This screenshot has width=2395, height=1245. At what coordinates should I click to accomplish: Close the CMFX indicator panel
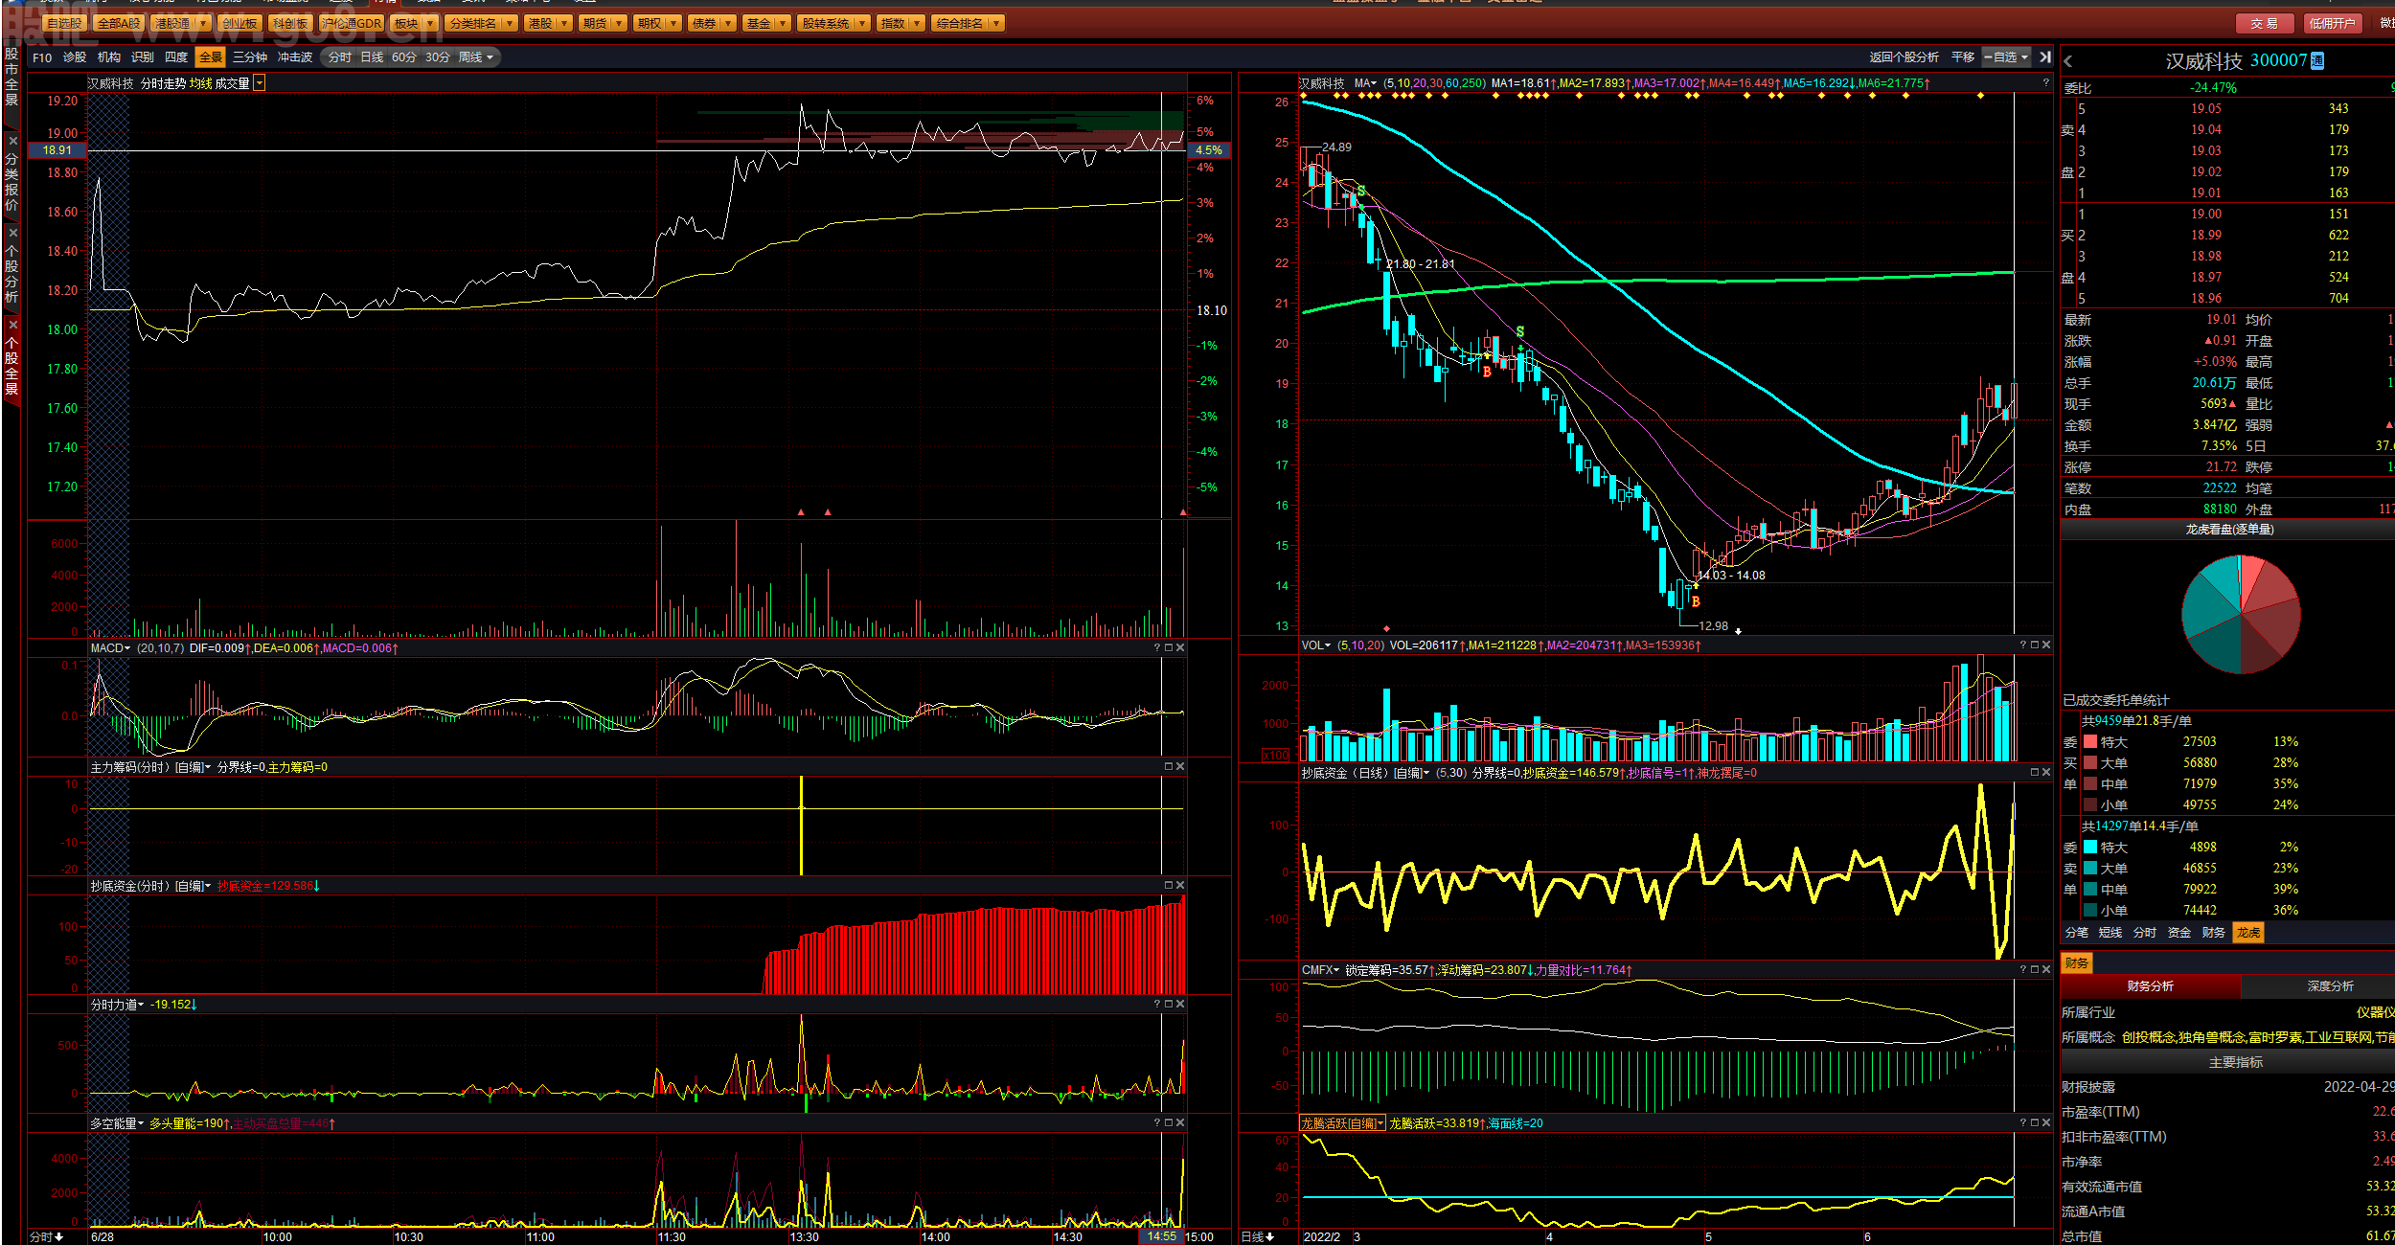(2046, 970)
